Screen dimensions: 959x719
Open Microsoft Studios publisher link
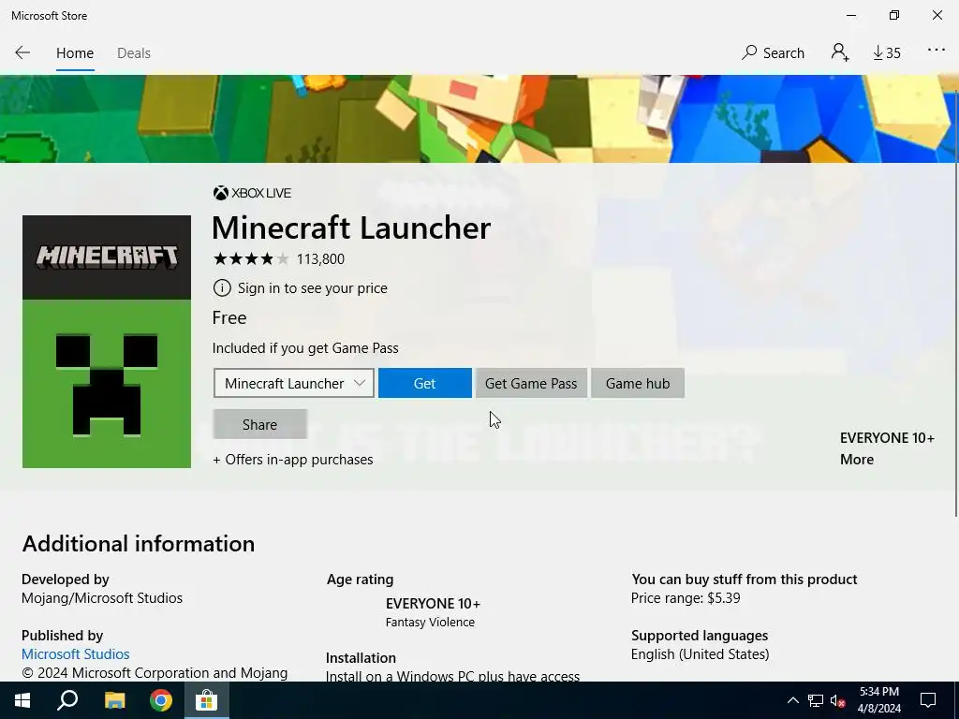[x=75, y=654]
